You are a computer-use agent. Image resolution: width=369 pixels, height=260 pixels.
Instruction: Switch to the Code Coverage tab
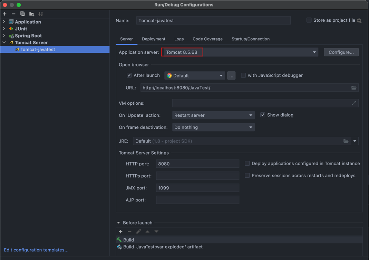click(x=207, y=39)
